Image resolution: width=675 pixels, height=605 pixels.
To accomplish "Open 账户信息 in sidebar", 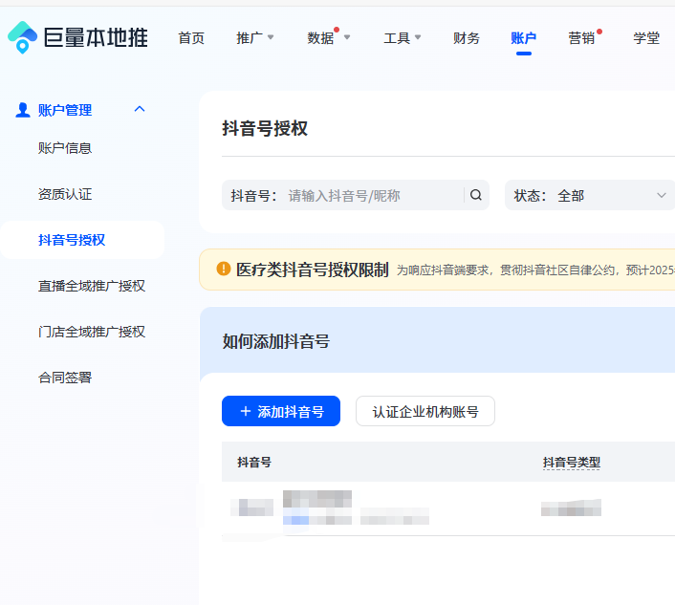I will point(65,148).
